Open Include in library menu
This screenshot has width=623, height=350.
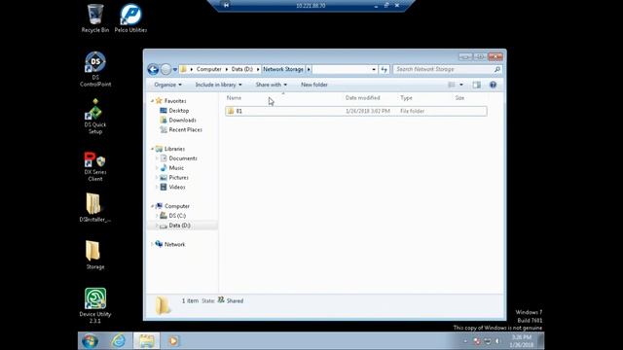pos(218,85)
